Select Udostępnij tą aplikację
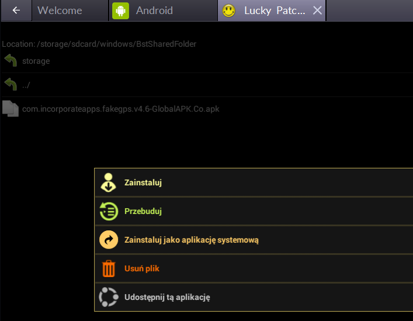Screen dimensions: 413x321 click(254, 297)
